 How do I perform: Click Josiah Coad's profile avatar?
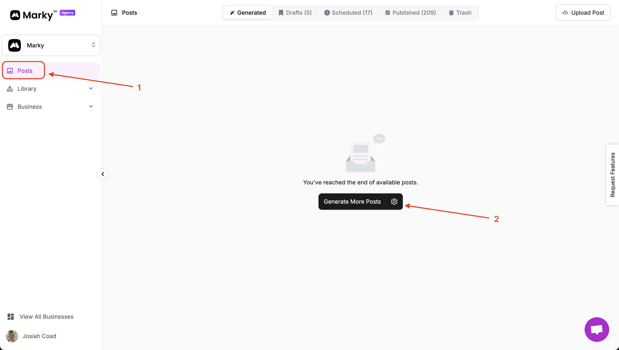[12, 336]
